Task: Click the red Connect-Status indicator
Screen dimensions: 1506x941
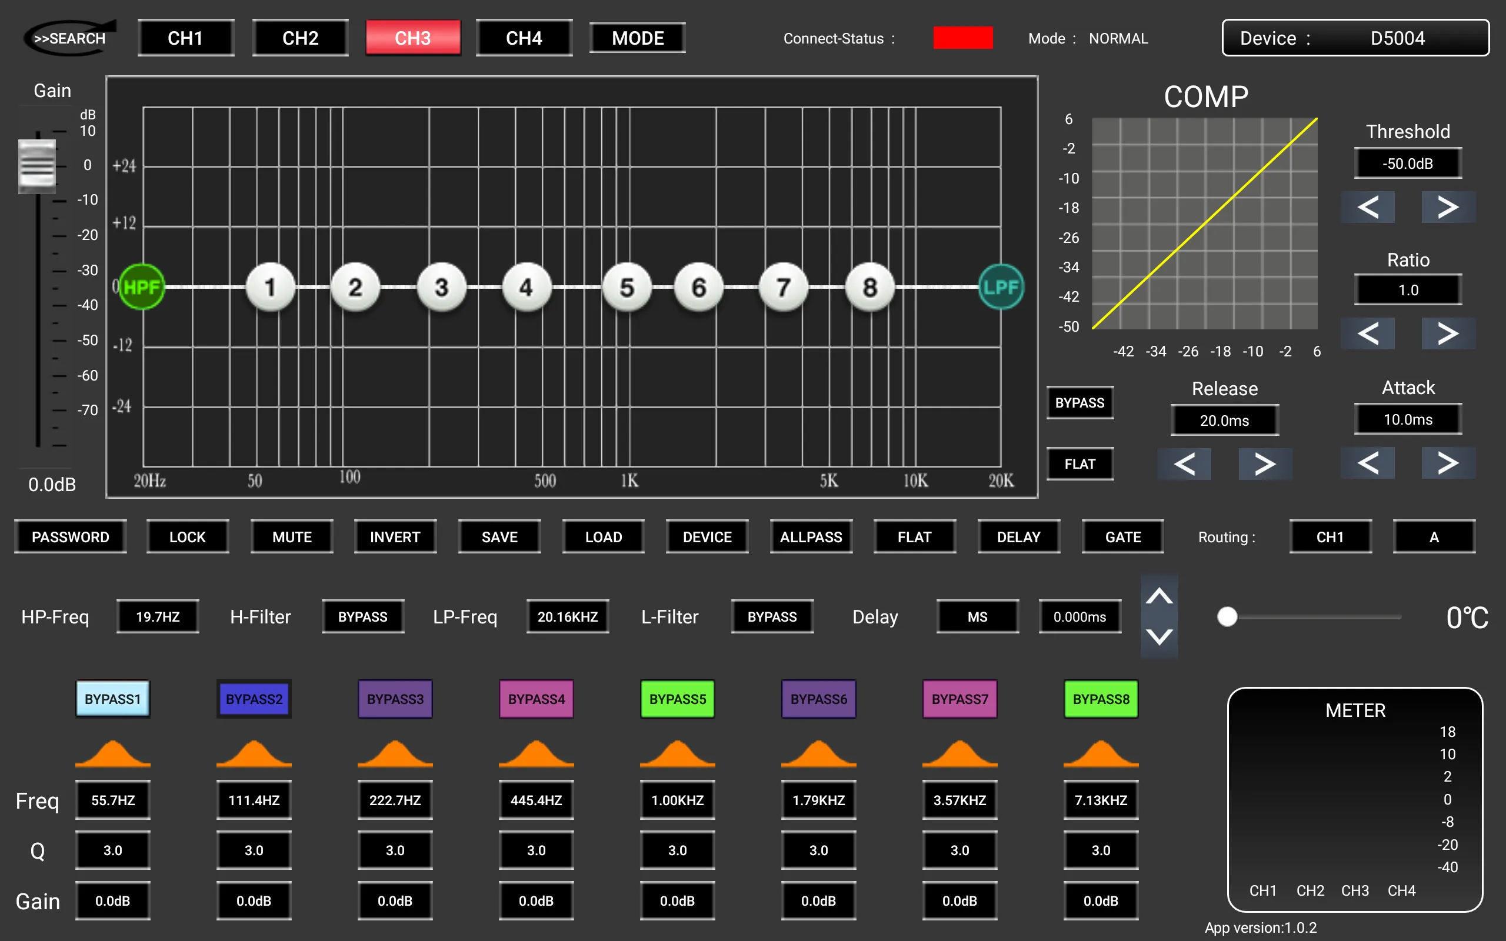Action: click(962, 38)
